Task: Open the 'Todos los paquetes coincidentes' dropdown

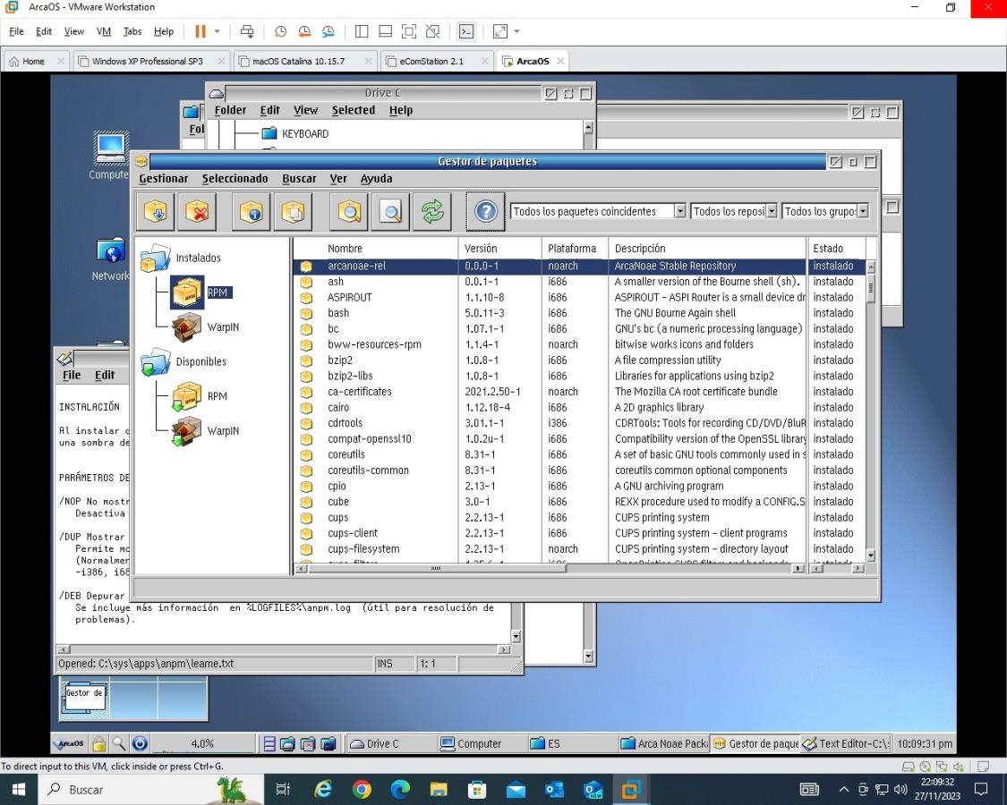Action: (x=679, y=212)
